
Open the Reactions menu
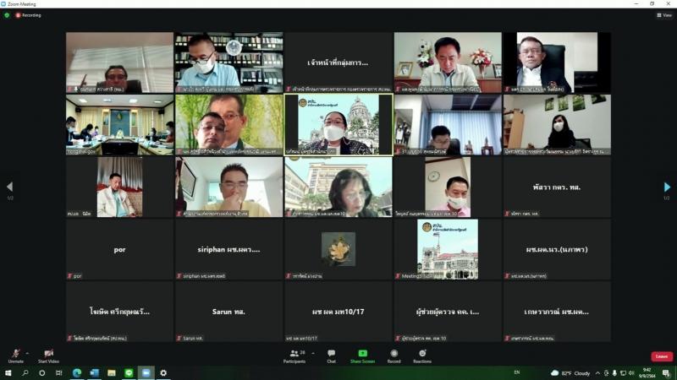point(422,356)
